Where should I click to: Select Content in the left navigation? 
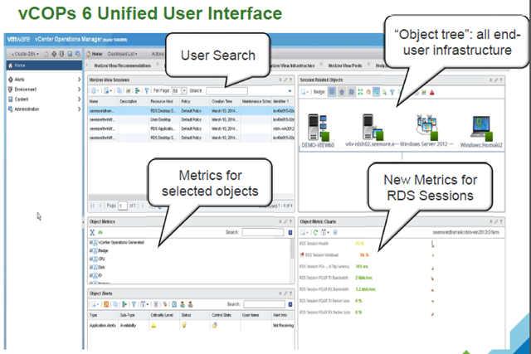click(x=22, y=99)
